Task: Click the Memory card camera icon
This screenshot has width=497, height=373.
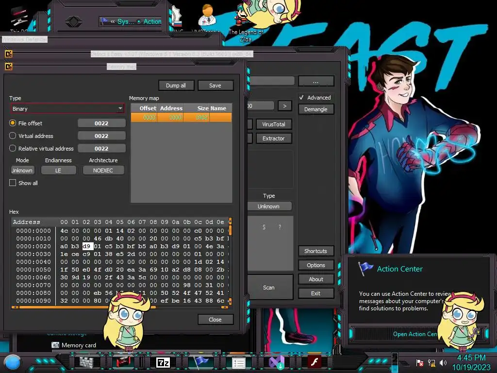Action: click(55, 345)
